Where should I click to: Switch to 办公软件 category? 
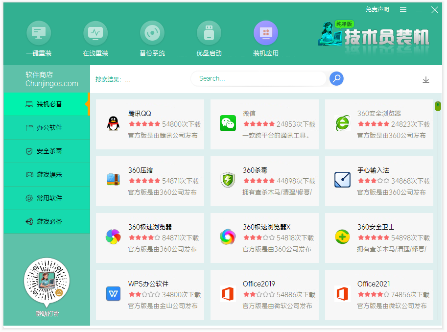click(47, 127)
